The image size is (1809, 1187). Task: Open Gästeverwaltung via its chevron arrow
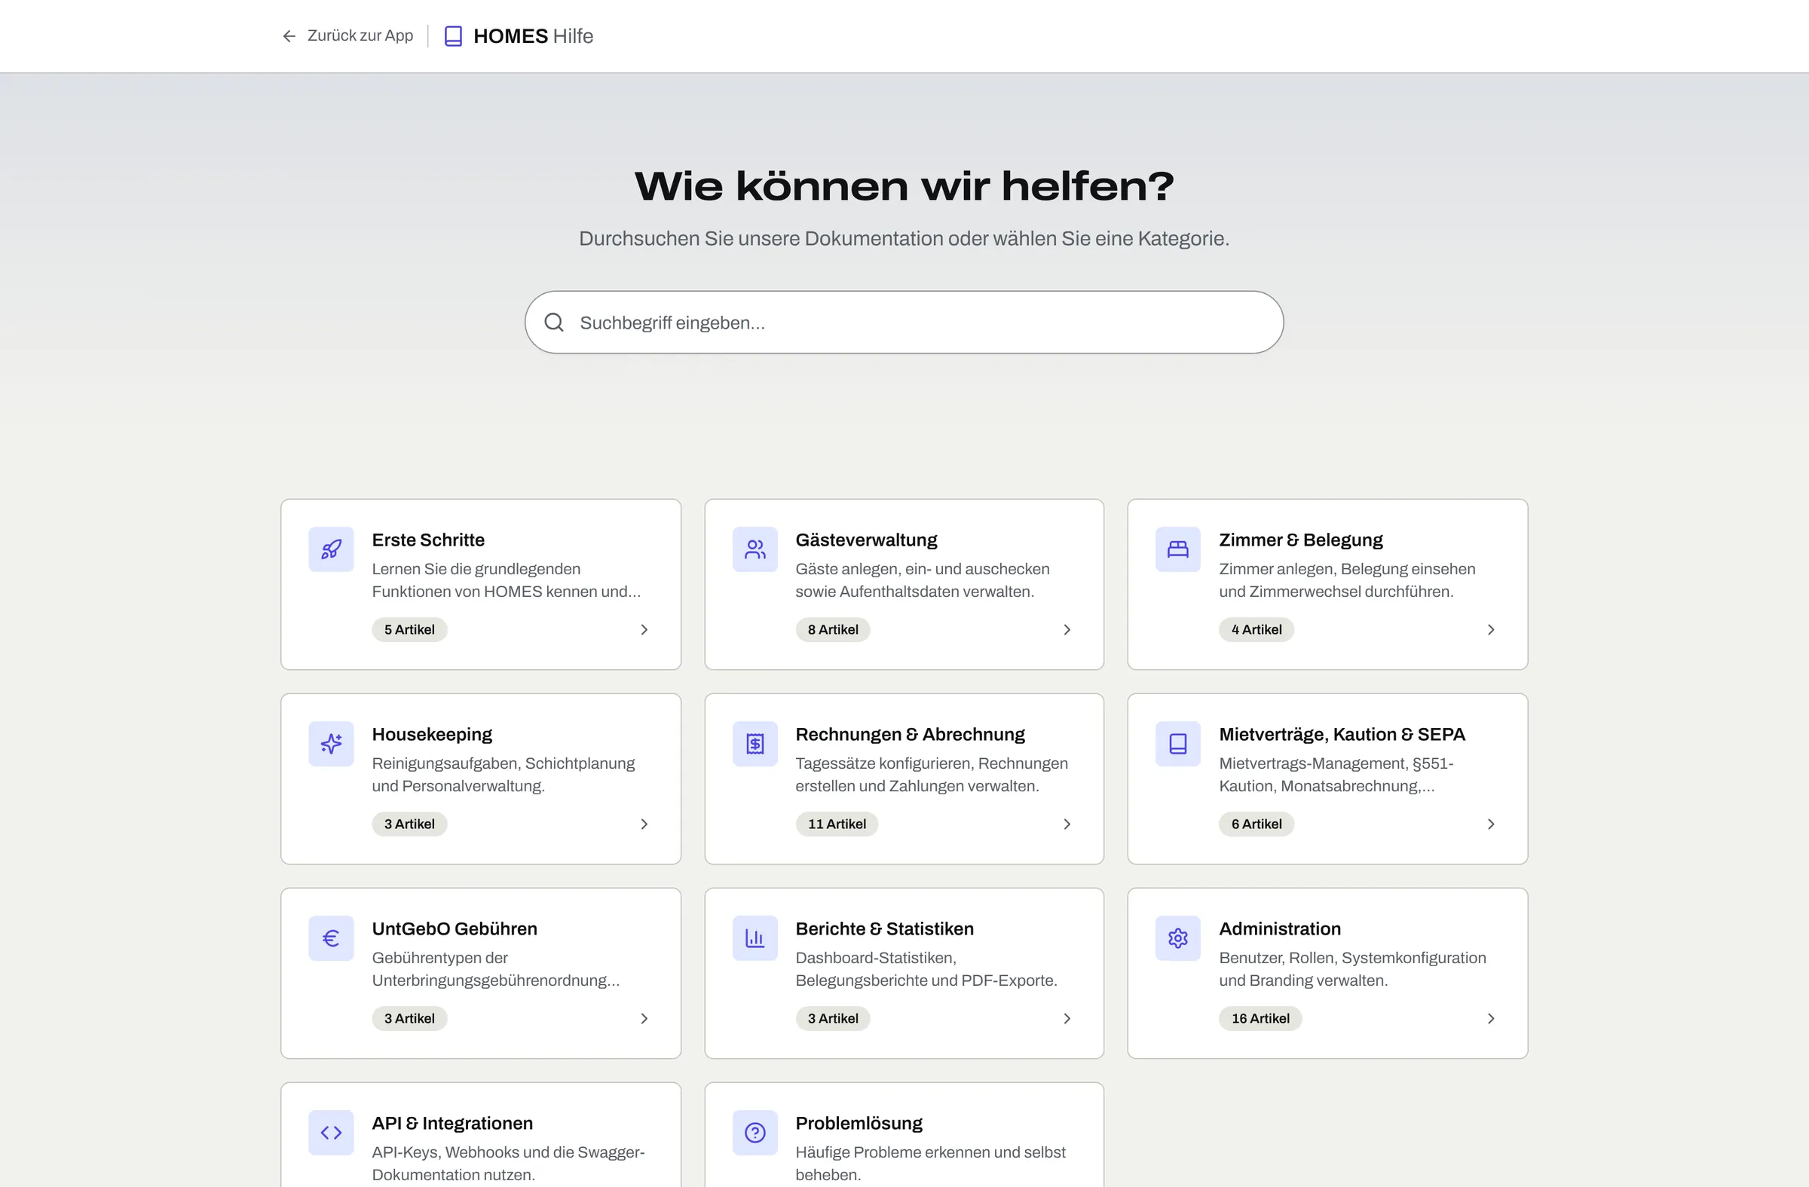pos(1067,629)
